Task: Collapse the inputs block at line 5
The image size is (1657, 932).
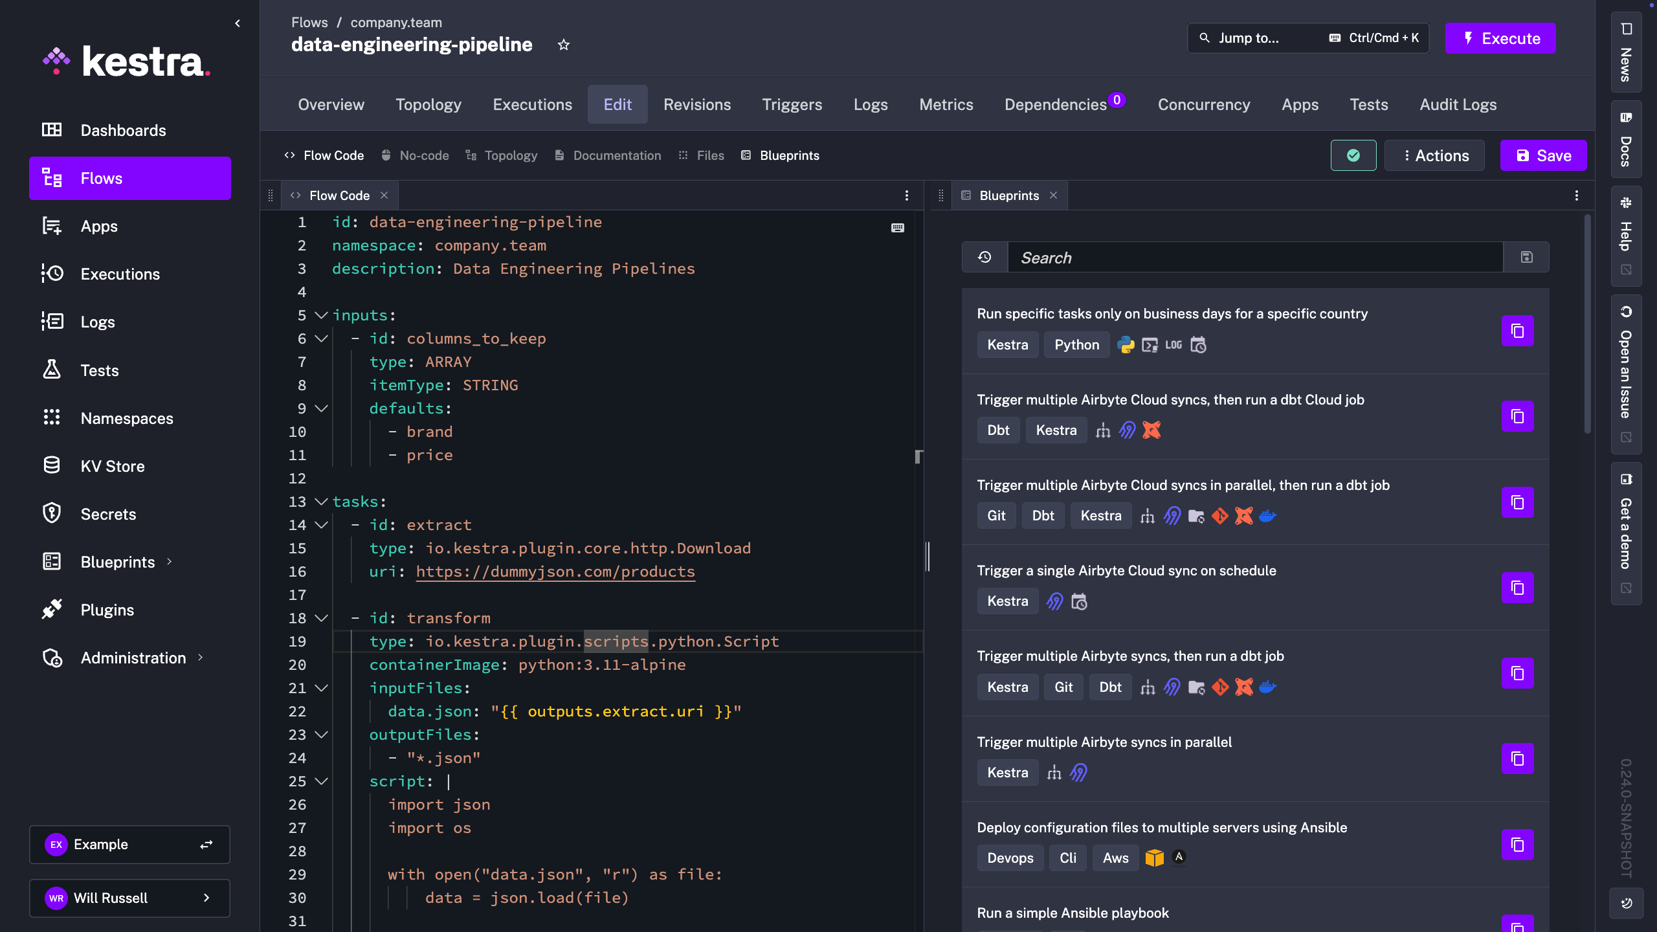Action: [x=320, y=315]
